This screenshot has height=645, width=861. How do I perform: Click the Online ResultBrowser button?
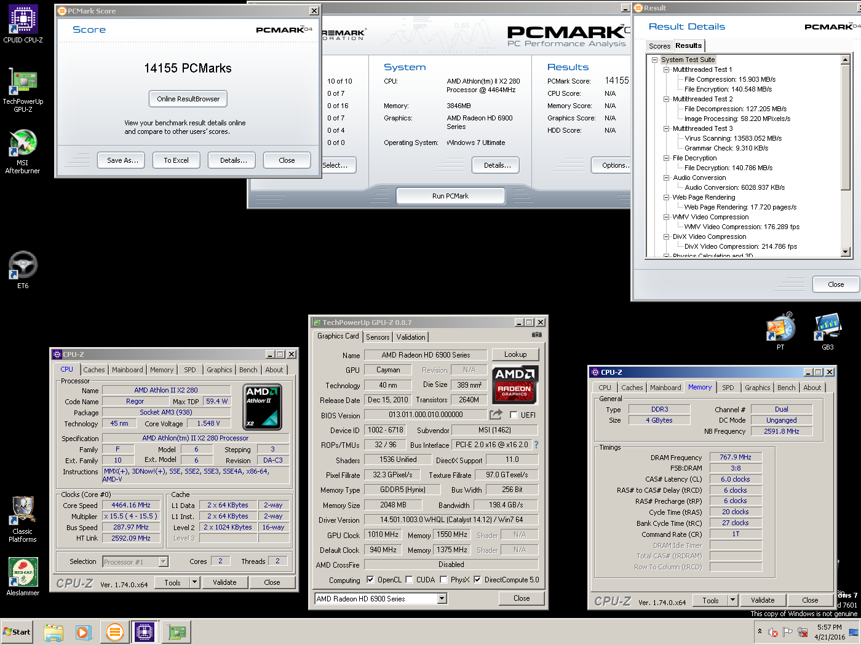coord(188,99)
